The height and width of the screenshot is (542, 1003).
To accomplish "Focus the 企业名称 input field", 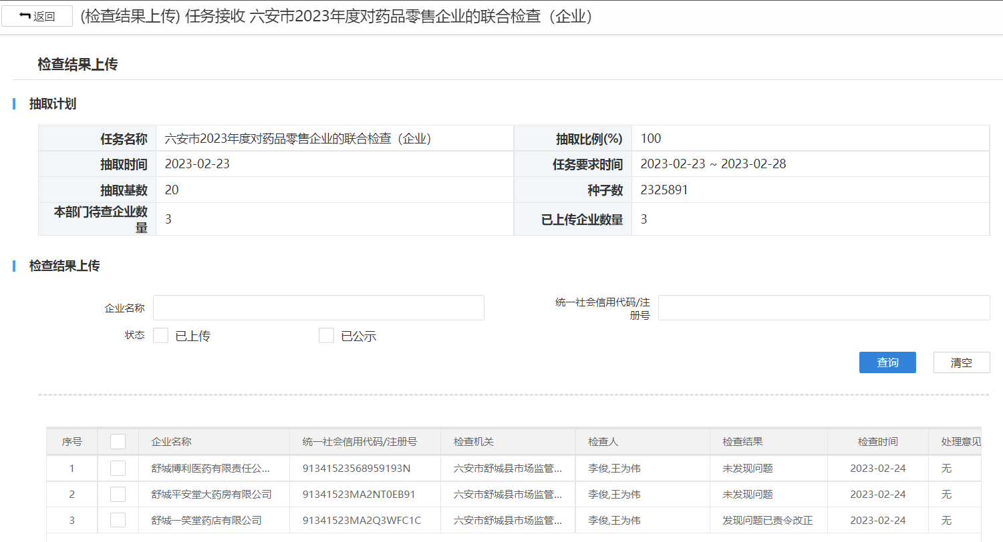I will [319, 308].
